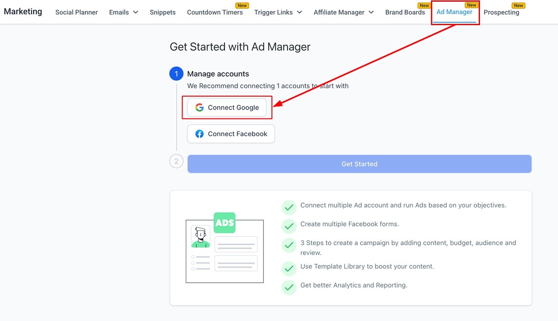The image size is (558, 321).
Task: Click the Facebook logo icon
Action: [199, 134]
